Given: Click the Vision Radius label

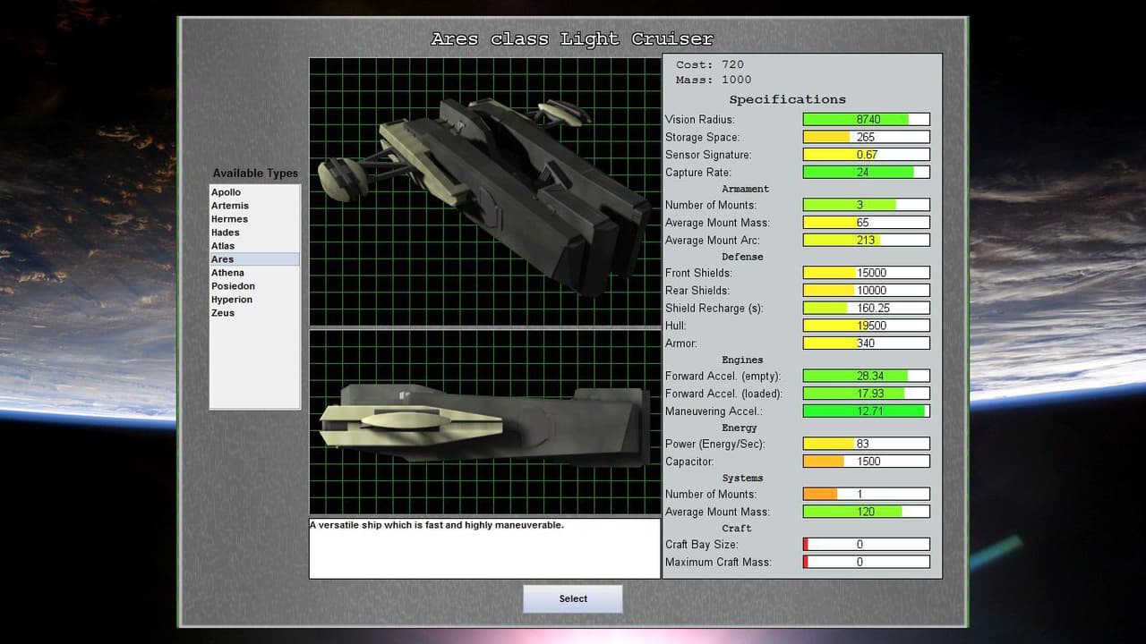Looking at the screenshot, I should click(699, 120).
